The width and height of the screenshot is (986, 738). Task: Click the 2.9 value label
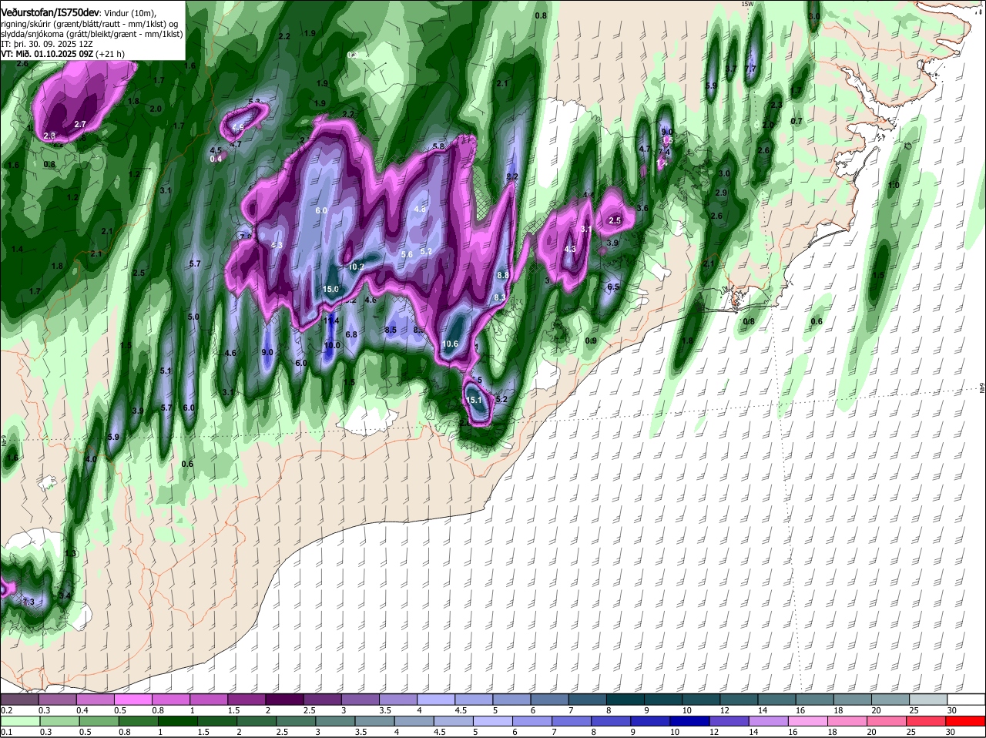click(721, 193)
